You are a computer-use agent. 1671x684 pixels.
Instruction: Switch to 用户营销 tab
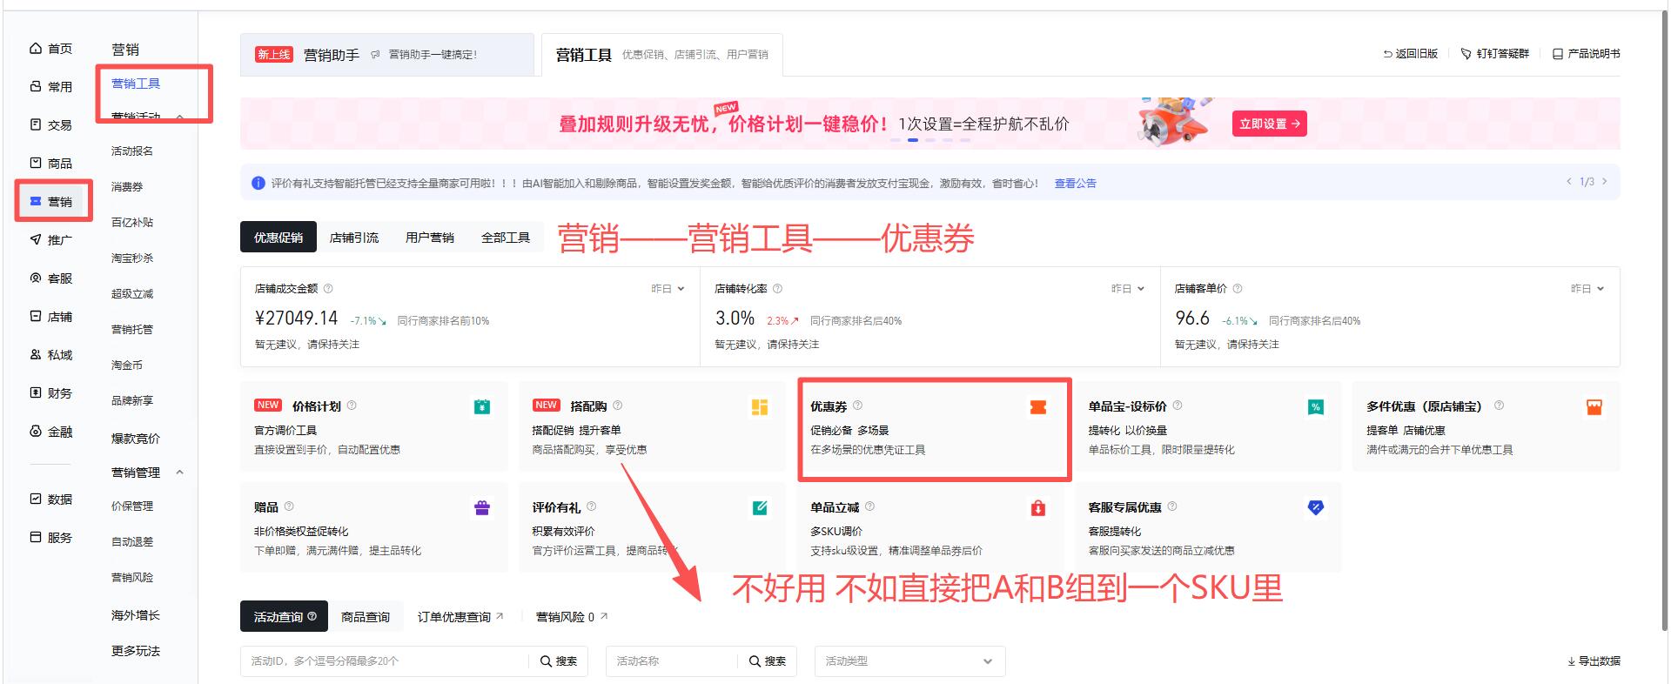[430, 238]
